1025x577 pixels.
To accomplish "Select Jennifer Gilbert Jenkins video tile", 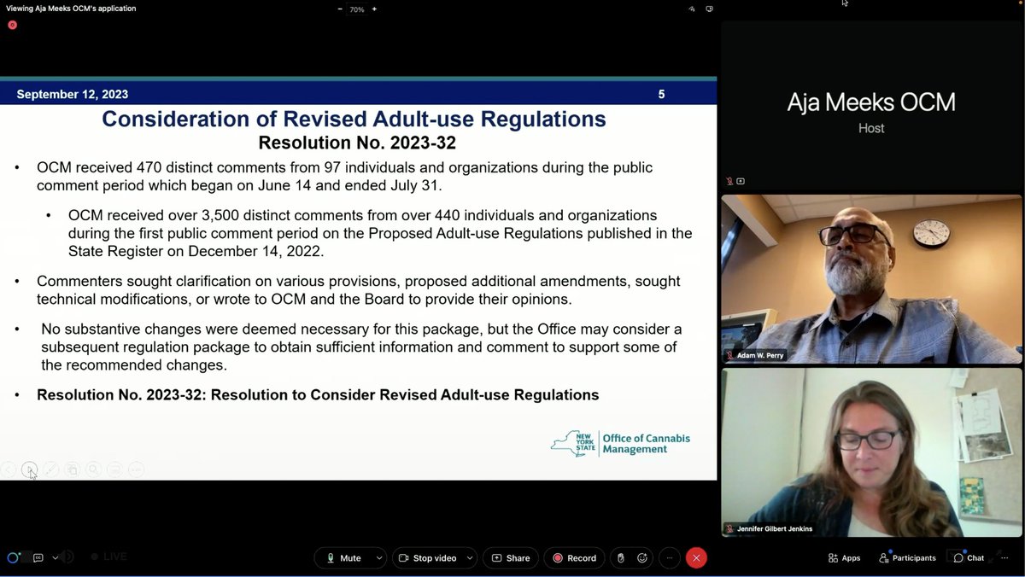I will point(871,452).
